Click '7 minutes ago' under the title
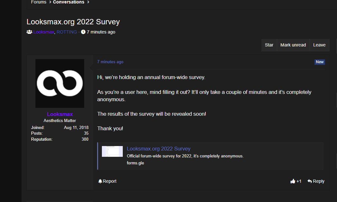This screenshot has width=337, height=202. pyautogui.click(x=101, y=32)
